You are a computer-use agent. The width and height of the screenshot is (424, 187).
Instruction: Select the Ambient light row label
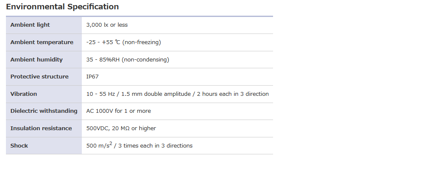[x=30, y=25]
